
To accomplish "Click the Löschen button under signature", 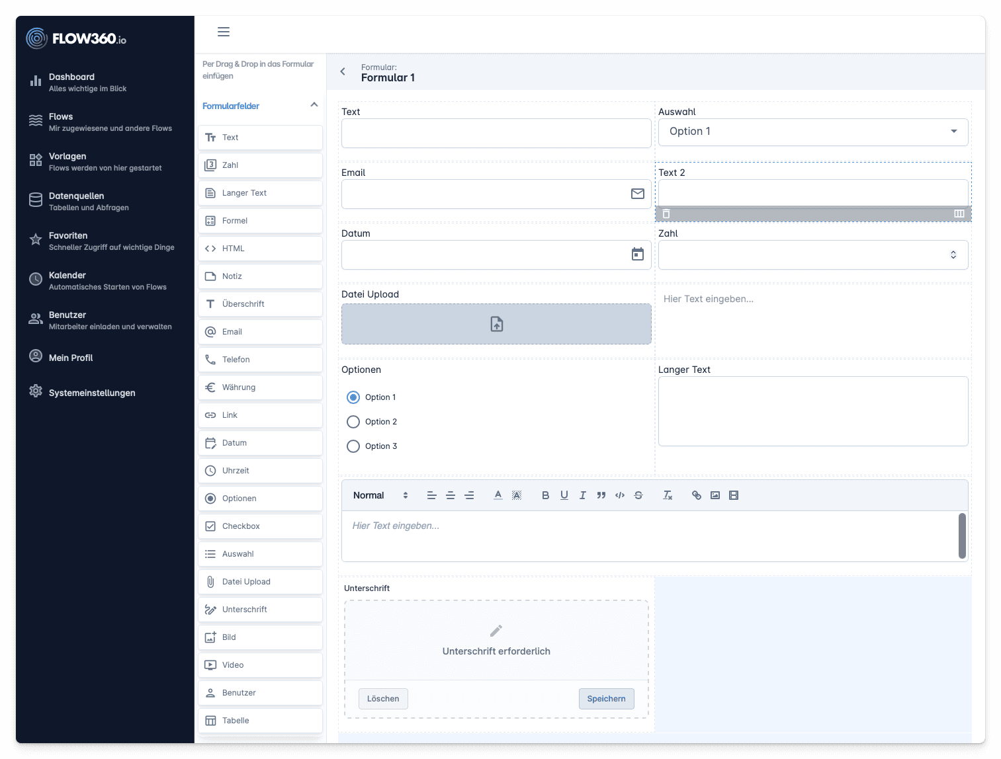I will pos(383,699).
